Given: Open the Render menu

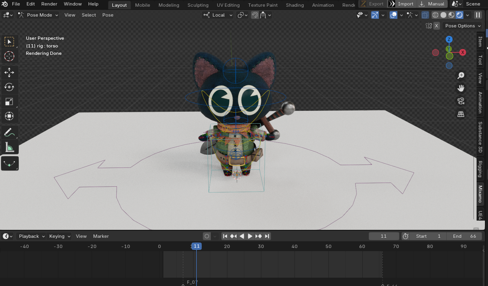Looking at the screenshot, I should pyautogui.click(x=49, y=4).
